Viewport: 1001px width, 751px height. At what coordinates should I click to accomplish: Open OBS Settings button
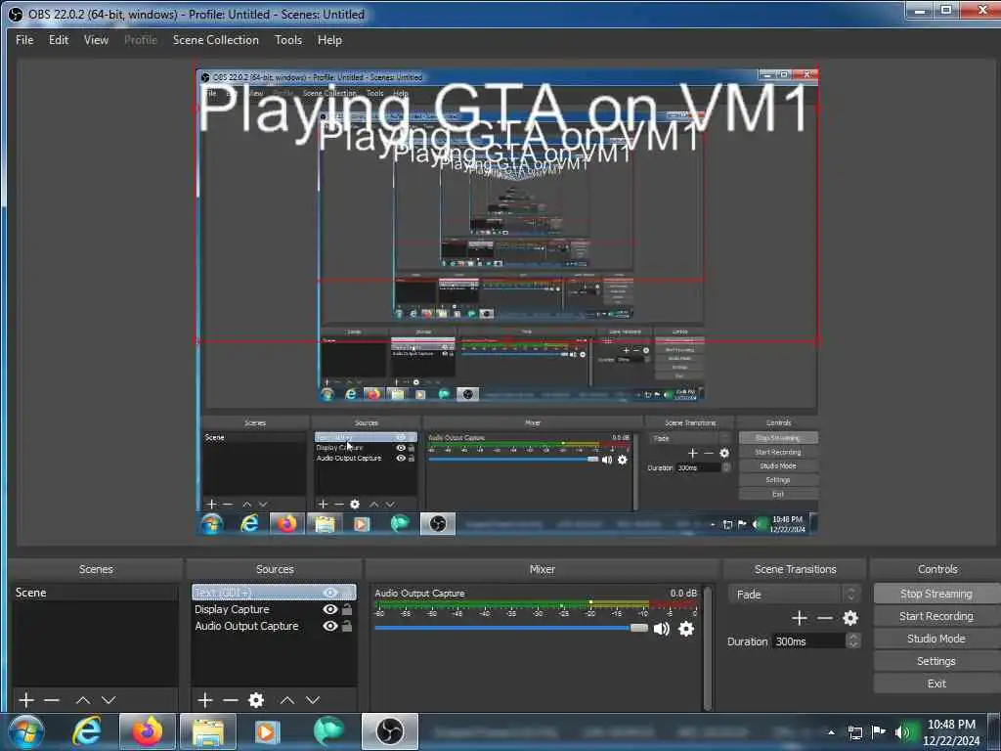pos(936,661)
